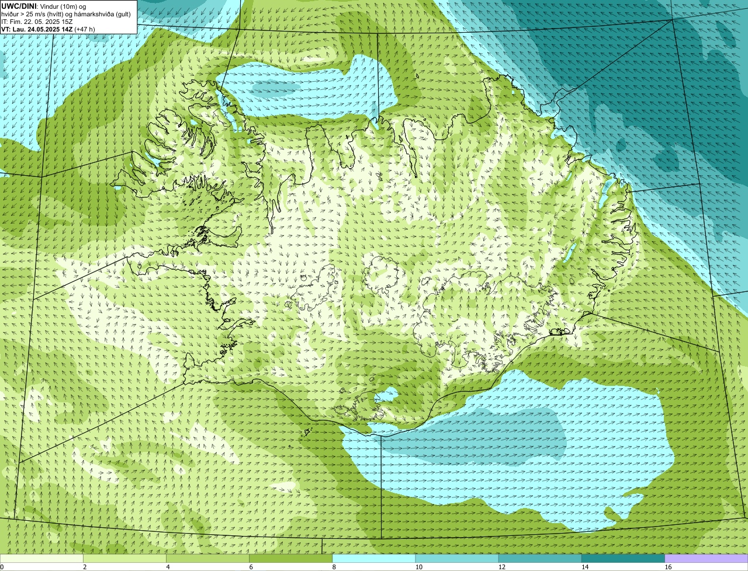
Task: Click the dark green 6–8 m/s scale segment
Action: click(x=290, y=558)
